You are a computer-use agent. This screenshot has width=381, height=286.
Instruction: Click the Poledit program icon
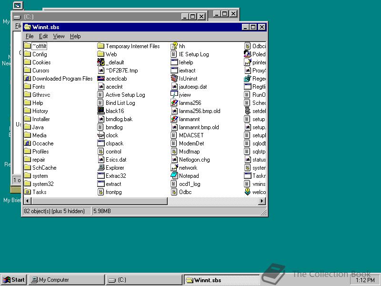[x=247, y=54]
